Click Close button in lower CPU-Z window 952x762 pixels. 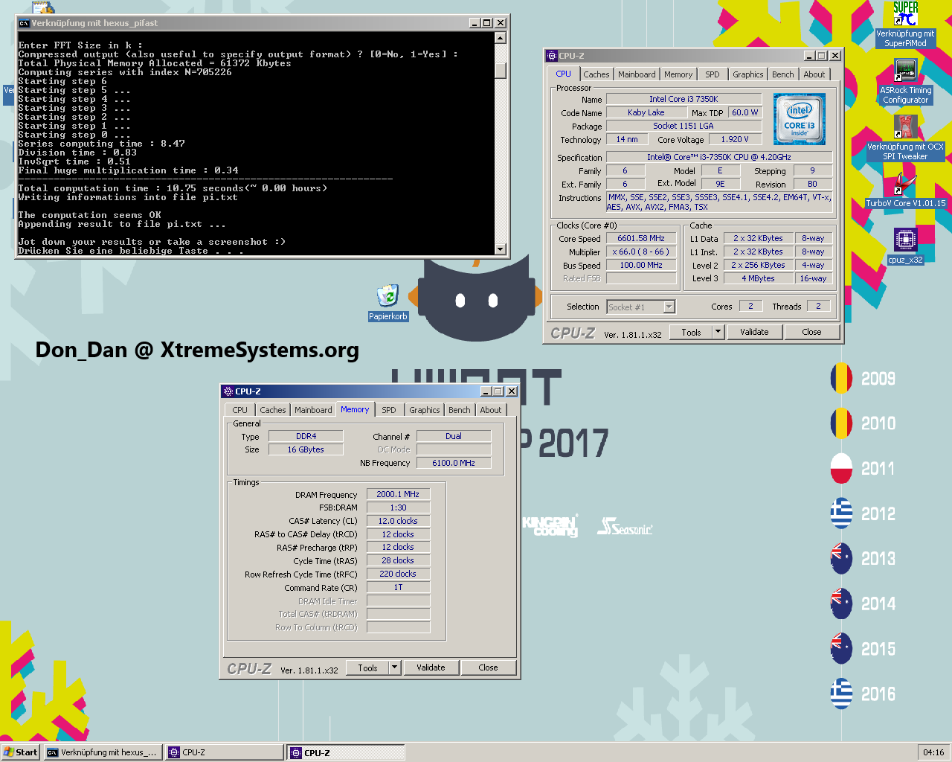(x=488, y=667)
